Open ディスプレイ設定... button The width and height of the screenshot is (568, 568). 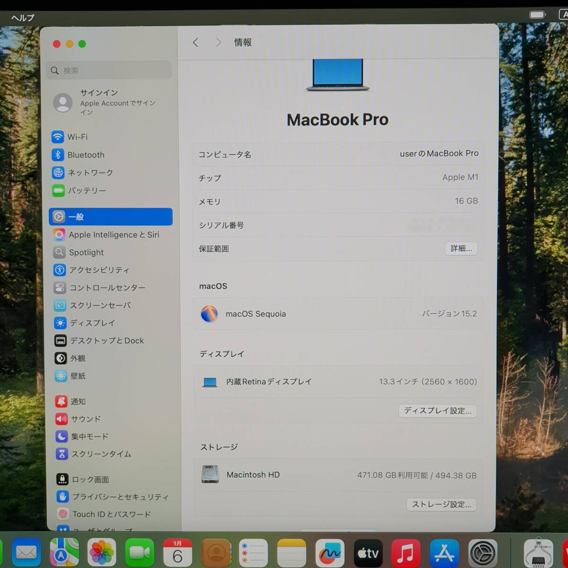[x=438, y=411]
